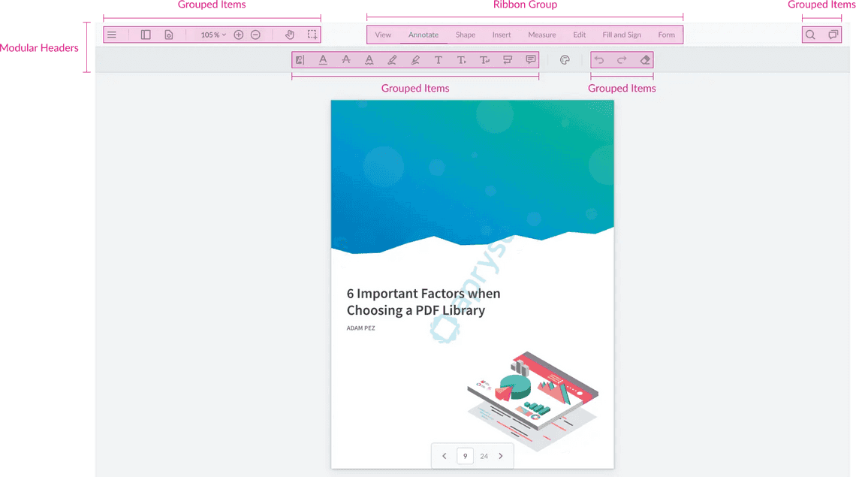Select the free text T tool
This screenshot has height=477, width=856.
439,60
